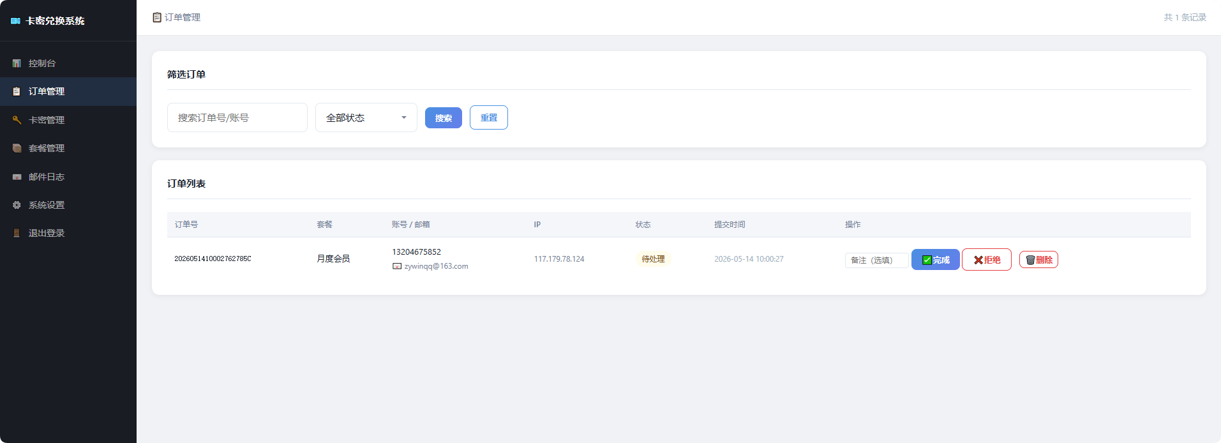Click the 账号 / 邮箱 column header
1221x443 pixels.
[x=410, y=224]
